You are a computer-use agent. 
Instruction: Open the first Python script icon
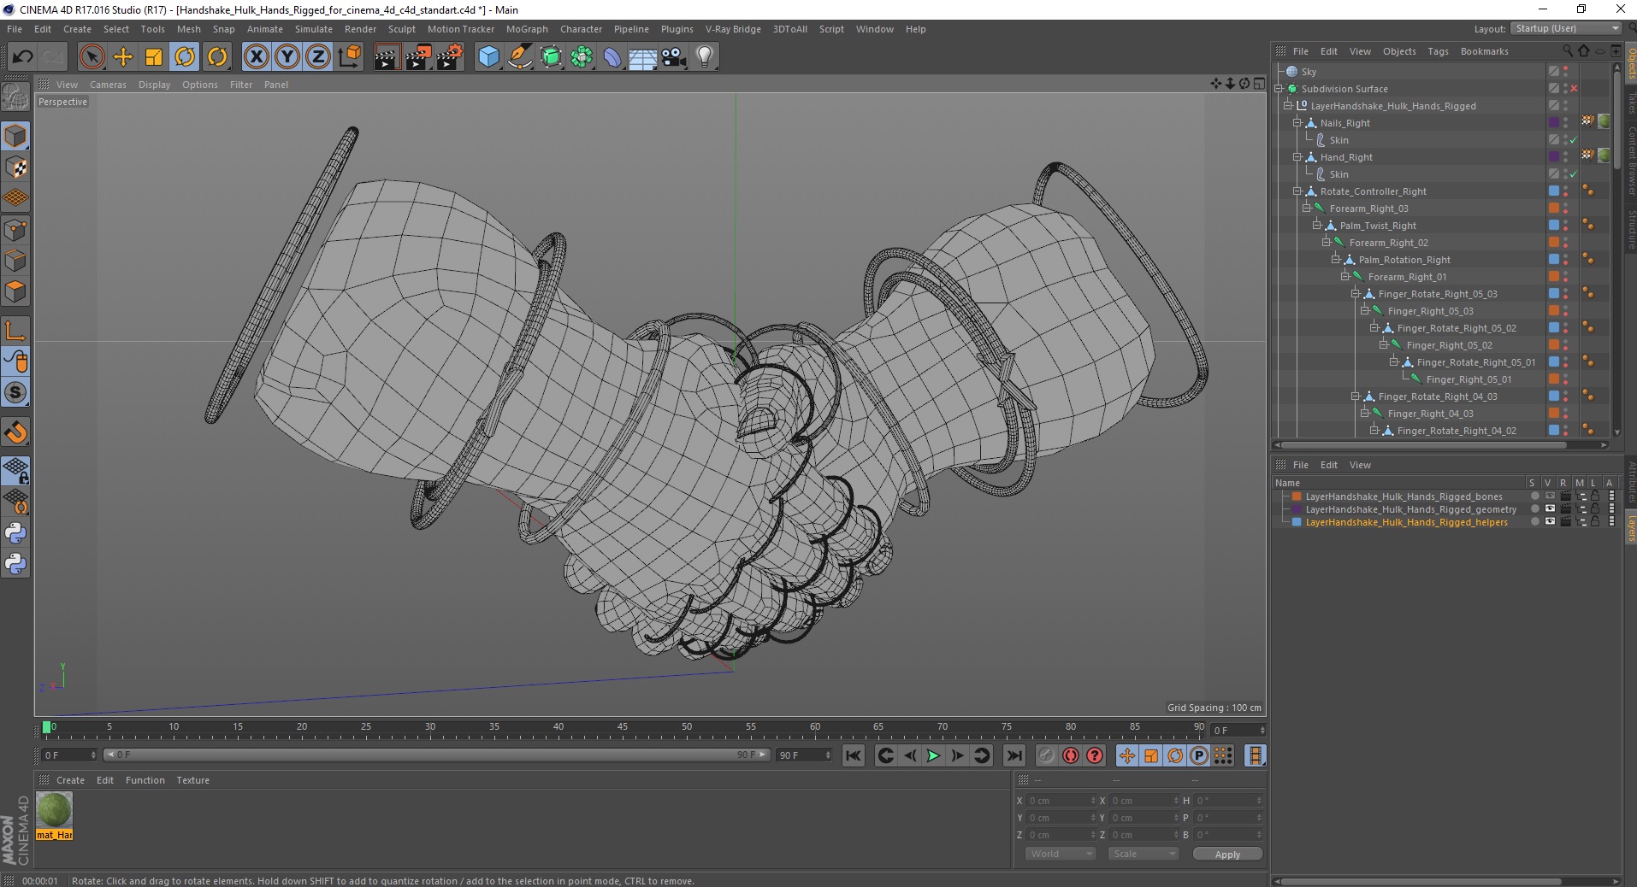[x=15, y=533]
